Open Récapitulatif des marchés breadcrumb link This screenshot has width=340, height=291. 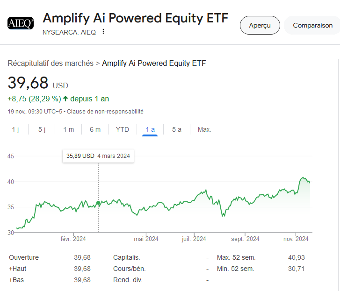click(51, 63)
